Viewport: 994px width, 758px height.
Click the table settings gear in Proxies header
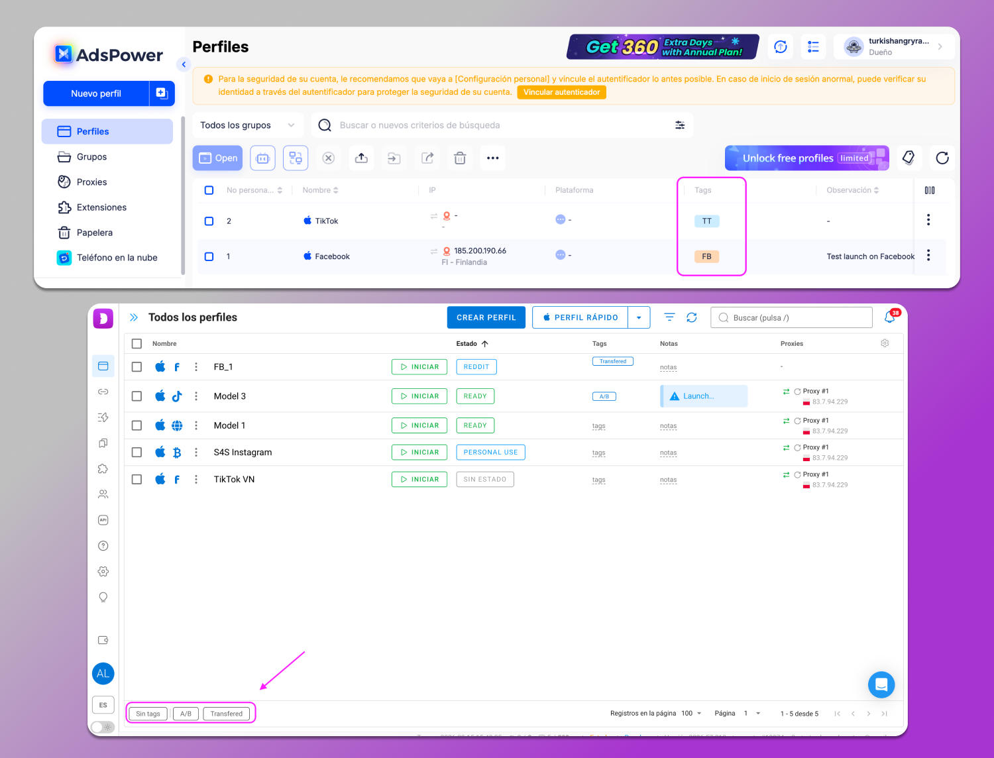click(x=885, y=343)
